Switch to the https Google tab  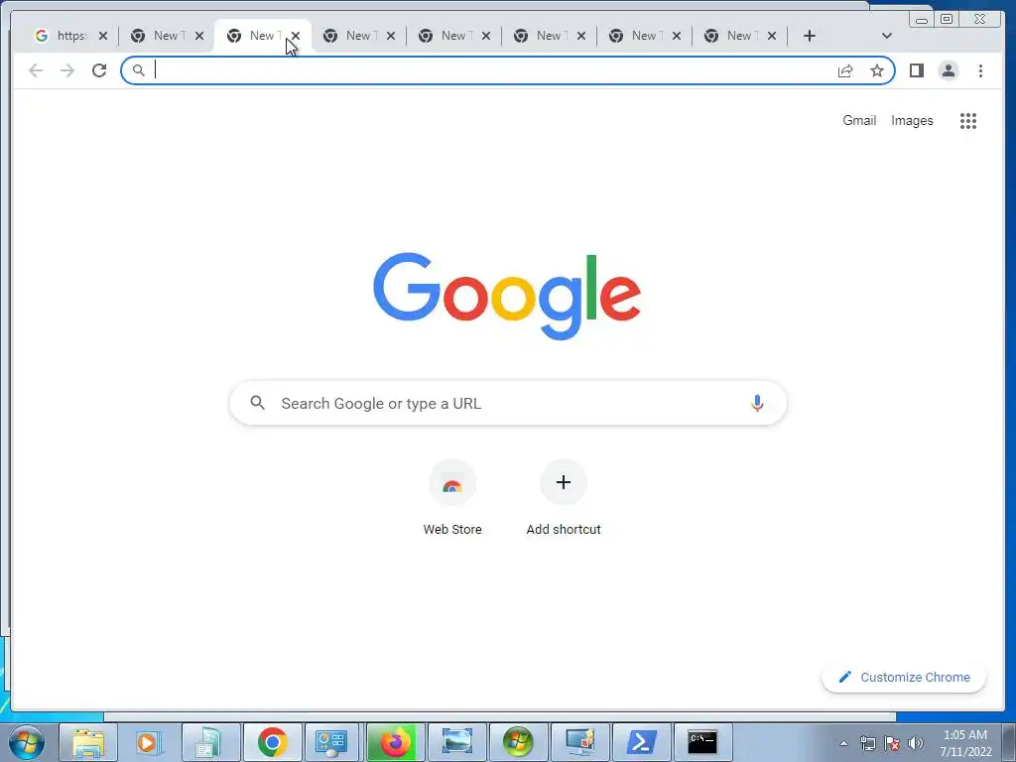[63, 36]
